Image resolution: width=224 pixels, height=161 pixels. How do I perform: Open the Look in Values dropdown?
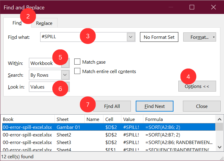click(x=49, y=87)
